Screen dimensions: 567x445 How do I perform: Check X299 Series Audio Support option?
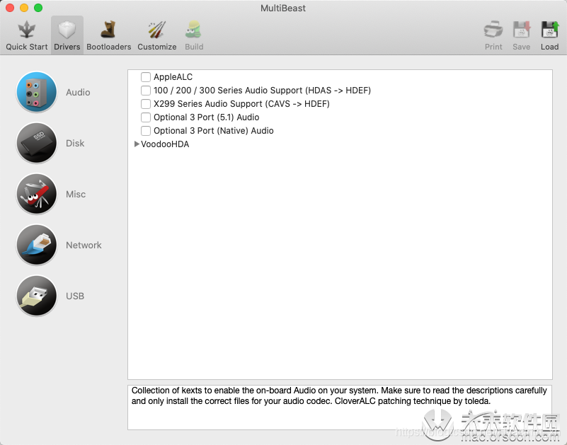click(x=146, y=104)
